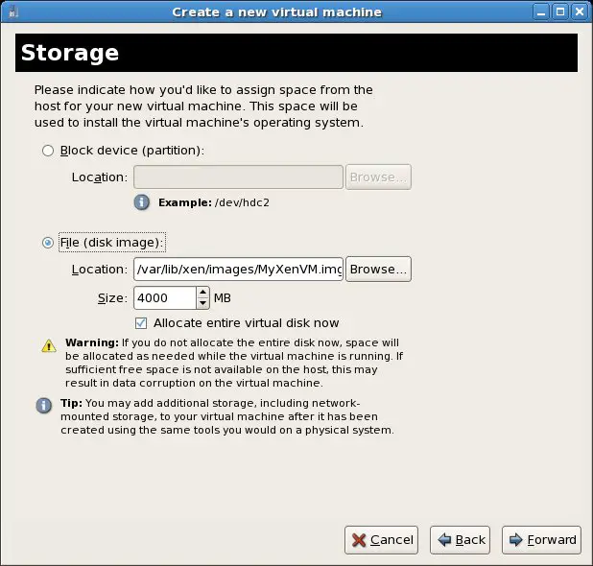Click the yellow warning triangle icon
This screenshot has height=566, width=593.
point(48,345)
